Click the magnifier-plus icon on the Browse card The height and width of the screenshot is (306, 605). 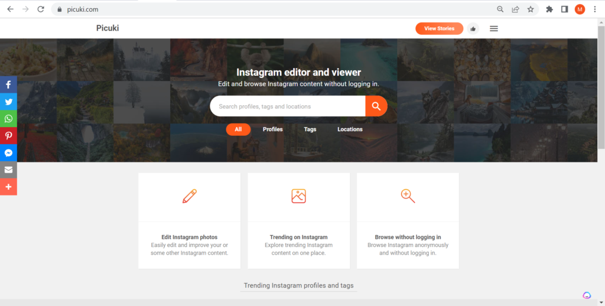(408, 196)
